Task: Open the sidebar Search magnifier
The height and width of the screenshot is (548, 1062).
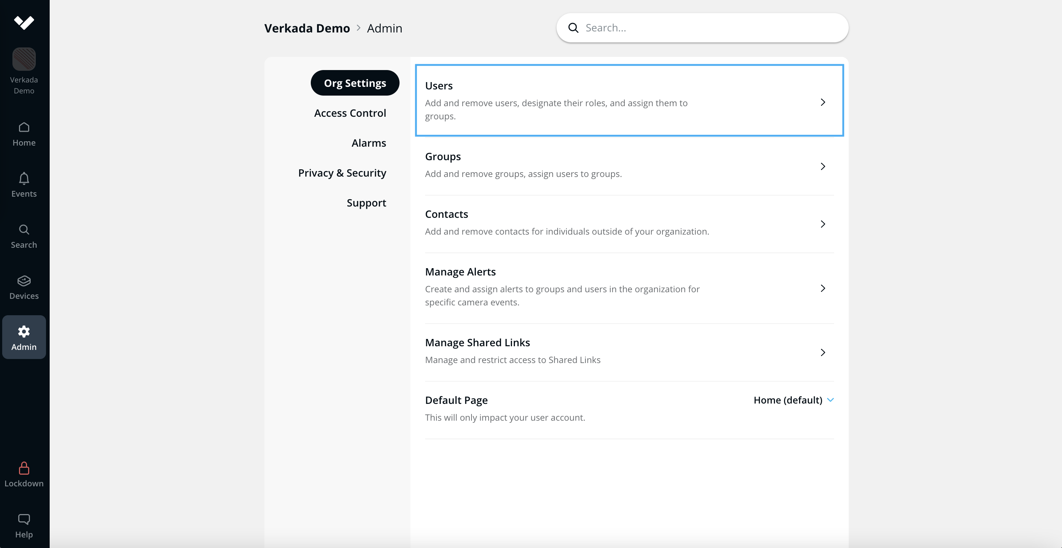Action: click(24, 229)
